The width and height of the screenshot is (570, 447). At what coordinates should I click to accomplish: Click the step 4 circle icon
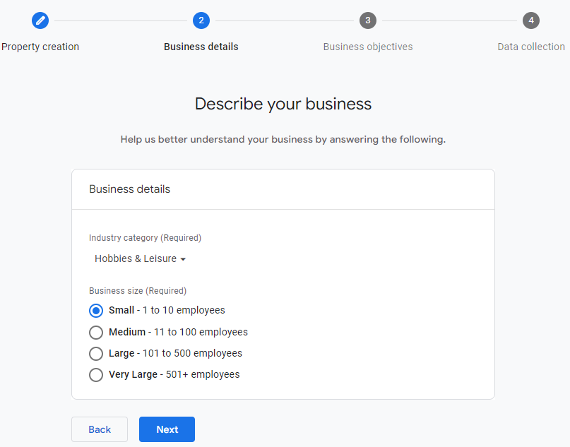[531, 20]
